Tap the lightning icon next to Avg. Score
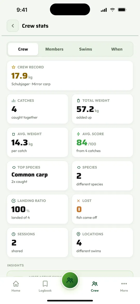 [x=78, y=134]
